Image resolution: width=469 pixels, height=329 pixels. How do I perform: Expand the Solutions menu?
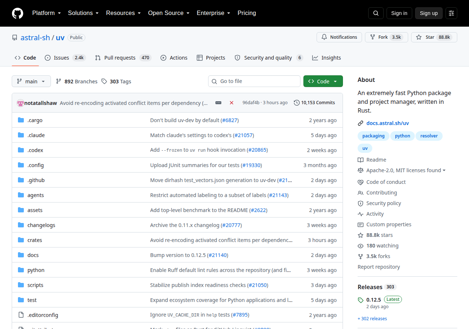(x=83, y=13)
